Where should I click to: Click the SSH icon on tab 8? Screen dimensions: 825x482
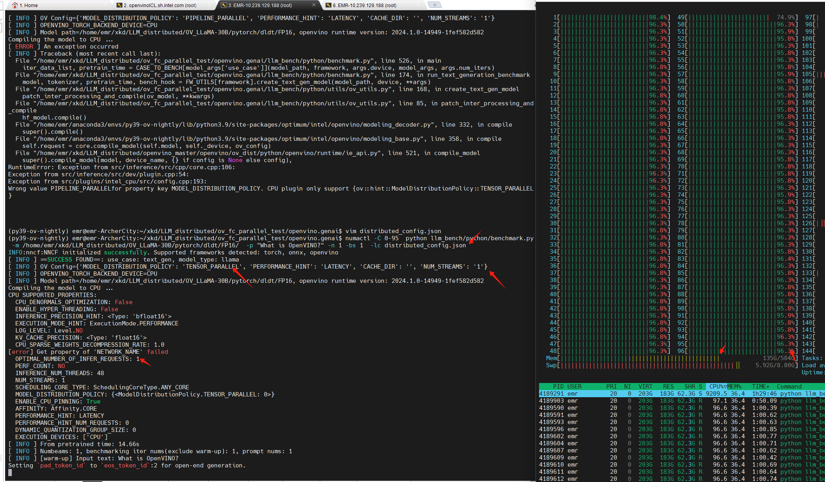point(328,5)
